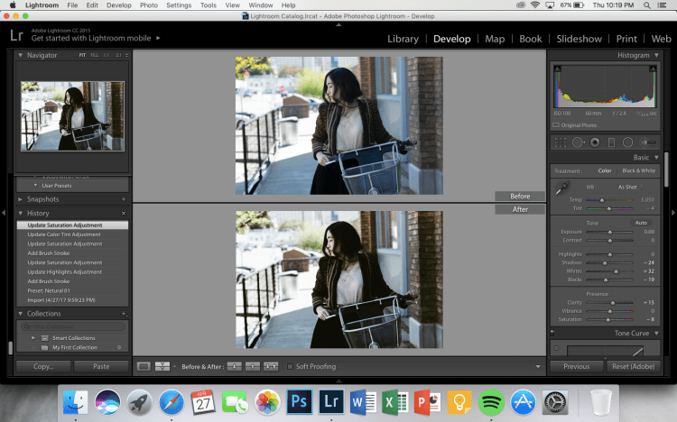The width and height of the screenshot is (677, 422).
Task: Click the Previous button
Action: [x=577, y=366]
